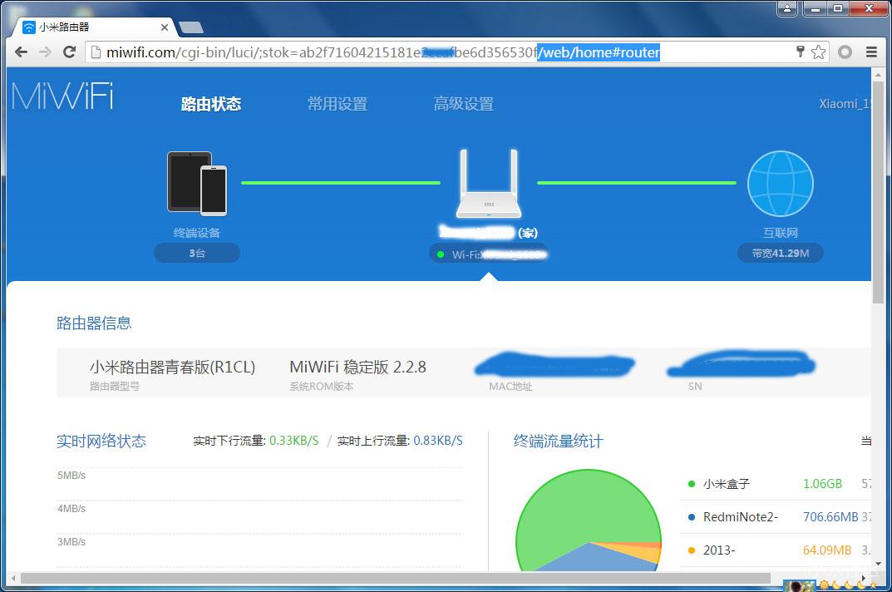Reload the page with the refresh icon
This screenshot has height=592, width=892.
[x=69, y=52]
